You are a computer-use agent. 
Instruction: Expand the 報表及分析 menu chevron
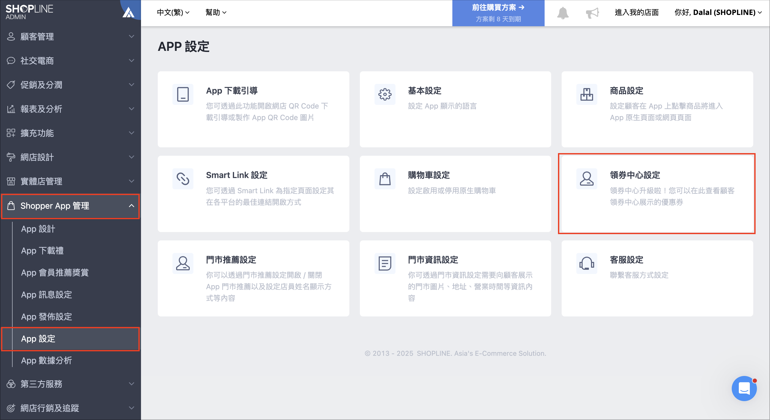[x=131, y=109]
